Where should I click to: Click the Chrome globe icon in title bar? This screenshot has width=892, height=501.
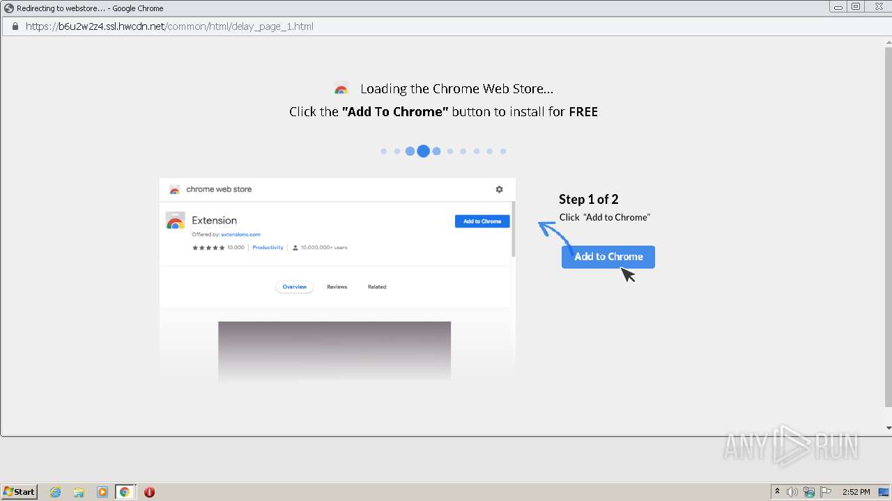tap(8, 8)
